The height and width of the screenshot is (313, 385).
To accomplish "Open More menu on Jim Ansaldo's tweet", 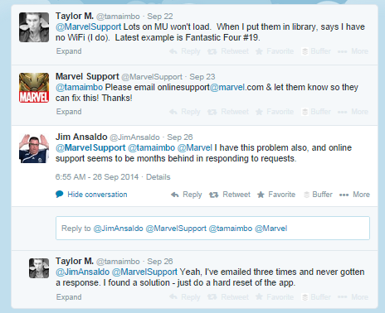I will [x=354, y=195].
